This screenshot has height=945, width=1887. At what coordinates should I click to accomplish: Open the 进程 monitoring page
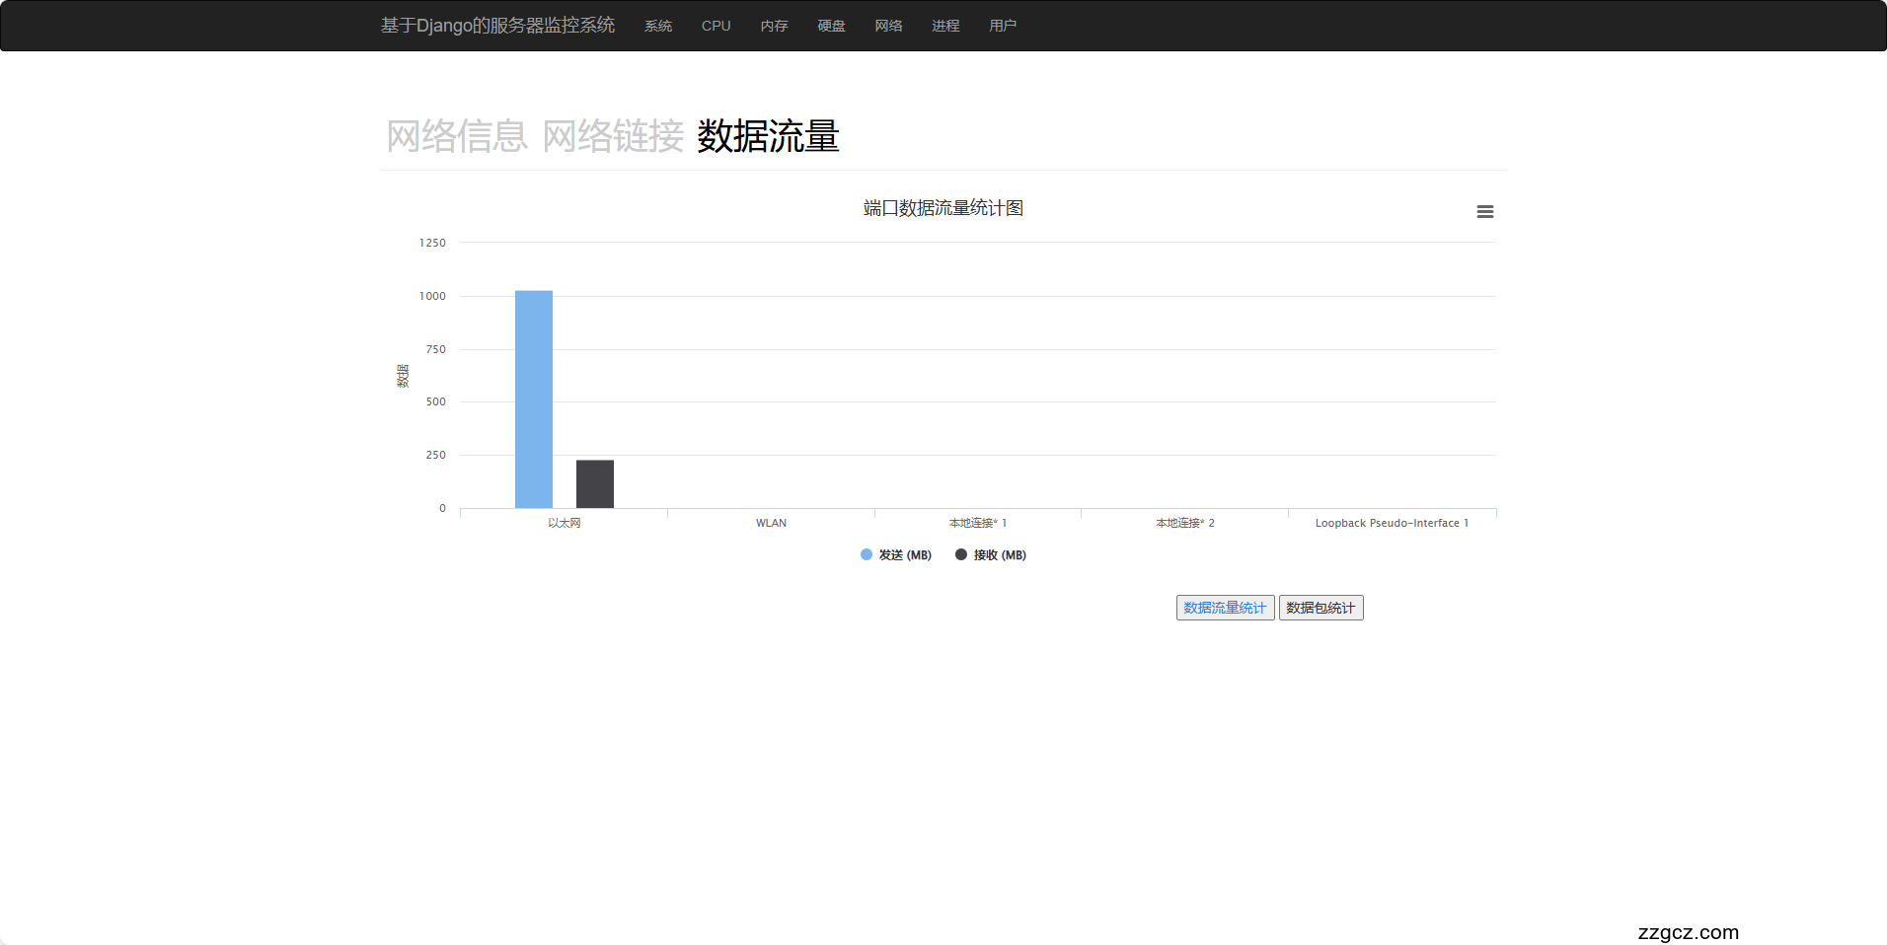[944, 26]
